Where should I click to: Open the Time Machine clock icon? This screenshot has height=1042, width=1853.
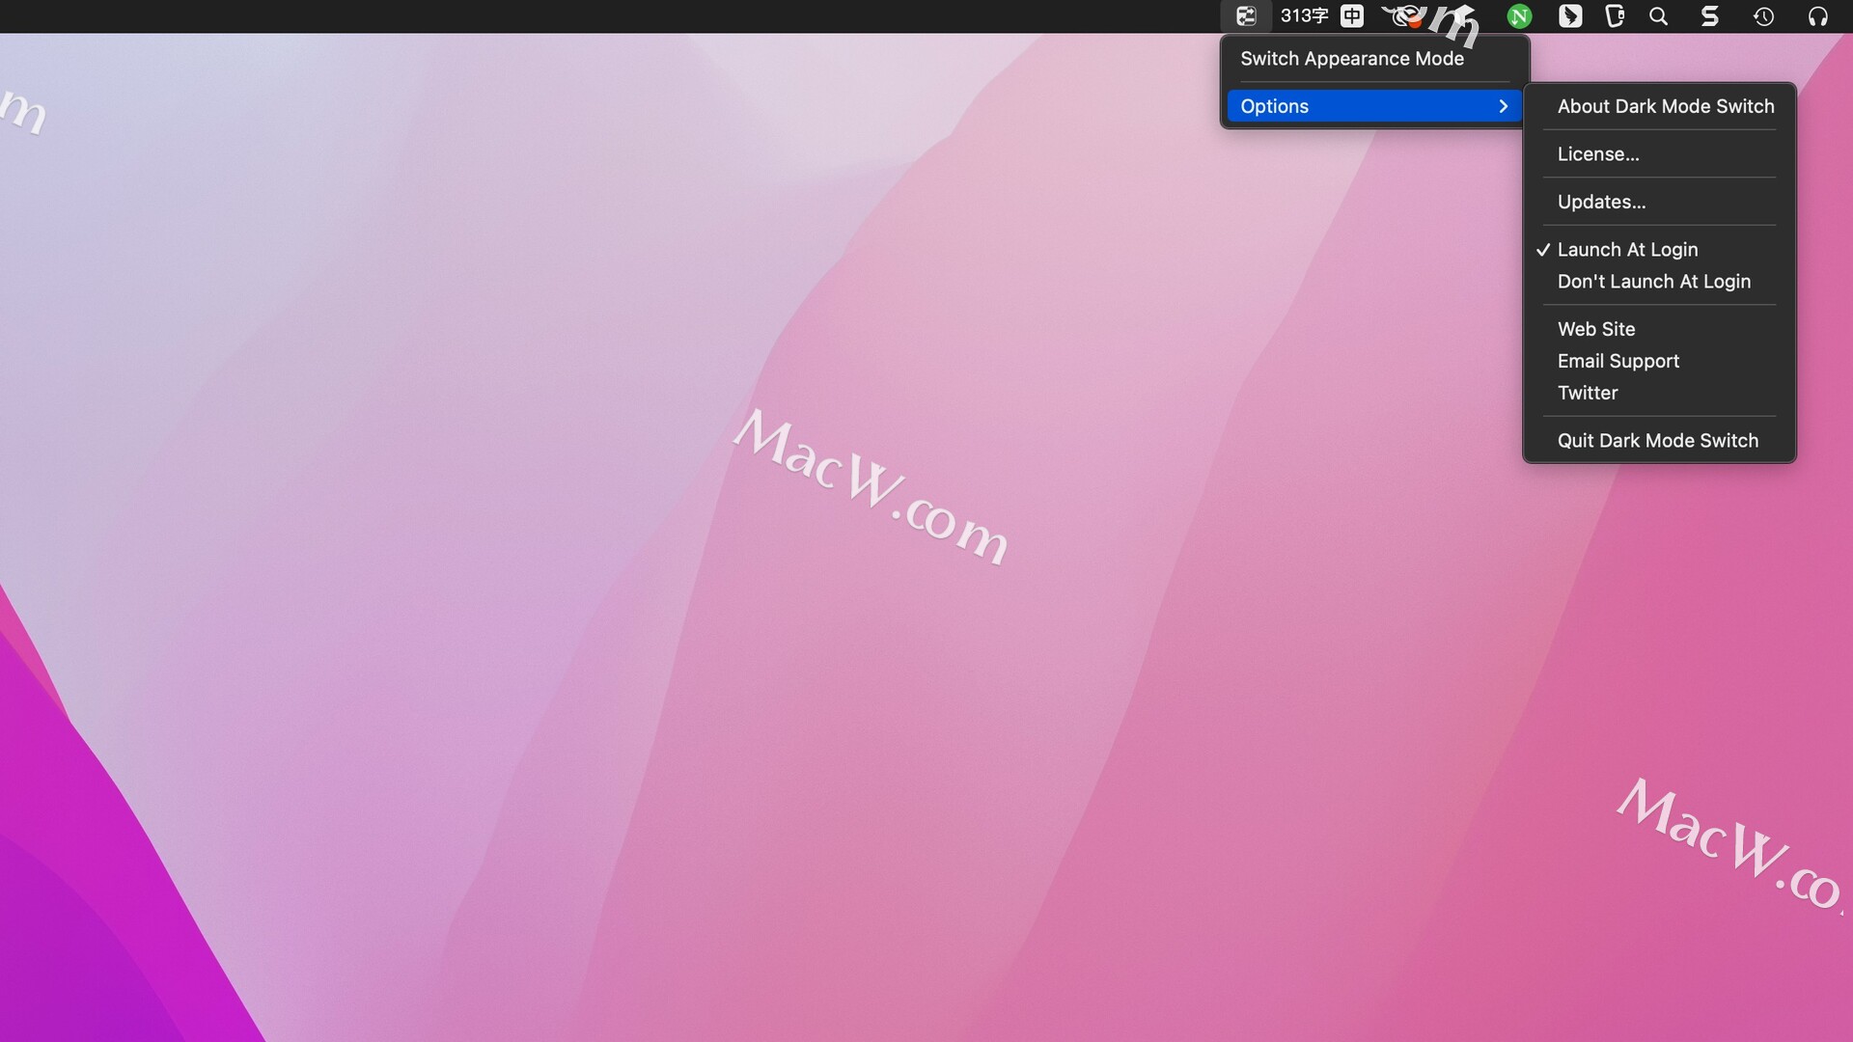click(1763, 16)
